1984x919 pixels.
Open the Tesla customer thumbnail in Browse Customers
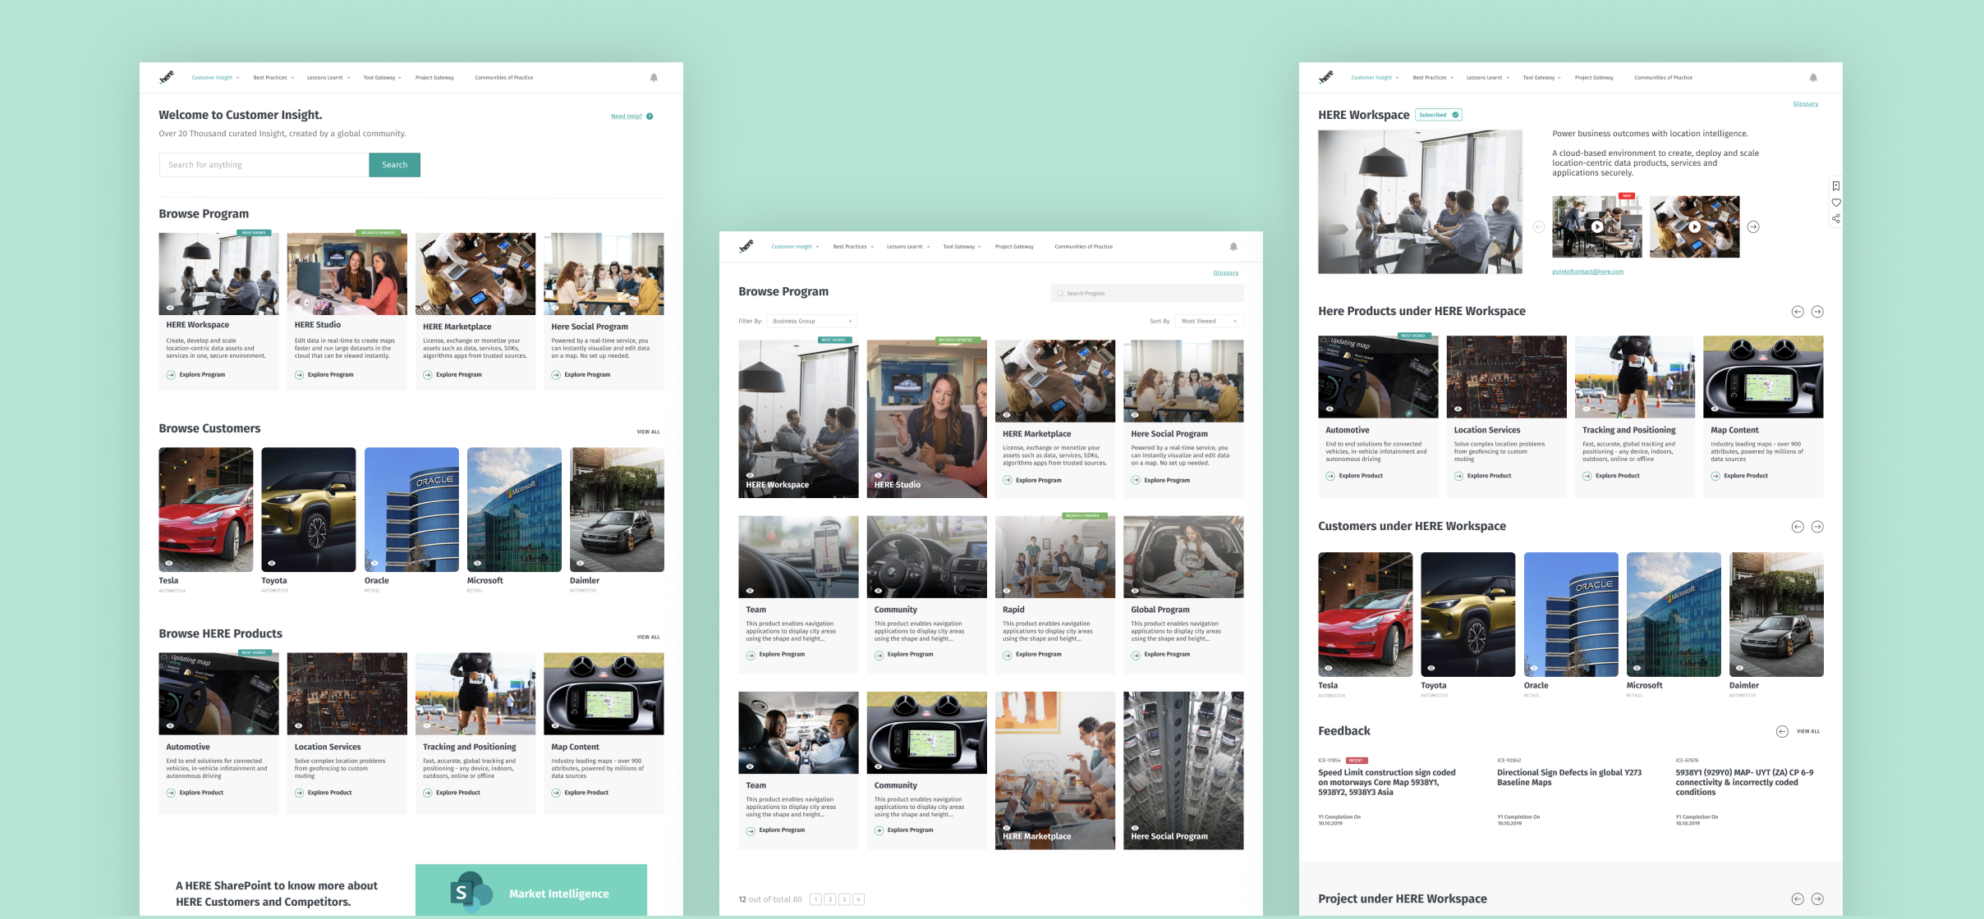[x=205, y=509]
